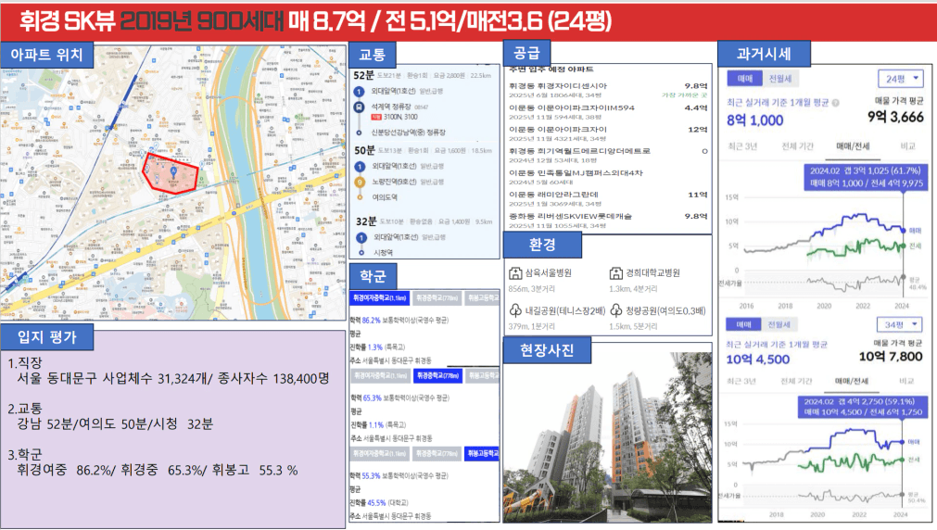Screen dimensions: 937x530
Task: Open the 이문동 이문아이파크자이 12억 listing
Action: [x=608, y=133]
